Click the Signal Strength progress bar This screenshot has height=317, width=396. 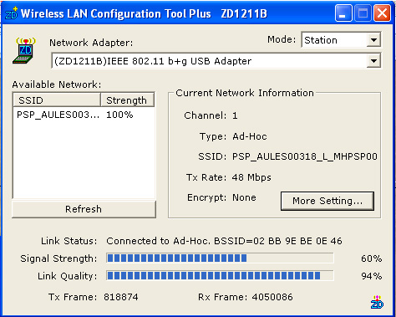click(x=220, y=258)
